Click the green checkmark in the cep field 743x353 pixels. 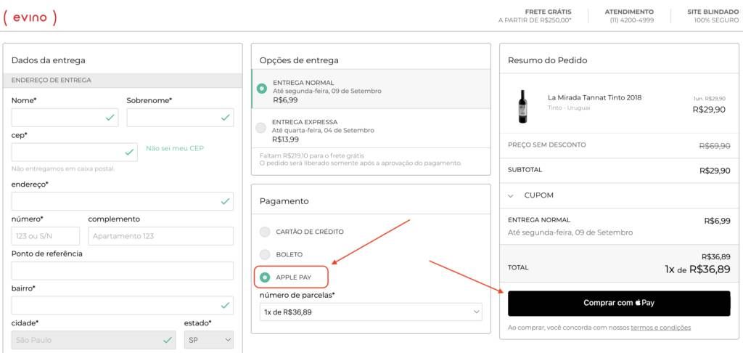click(x=129, y=153)
